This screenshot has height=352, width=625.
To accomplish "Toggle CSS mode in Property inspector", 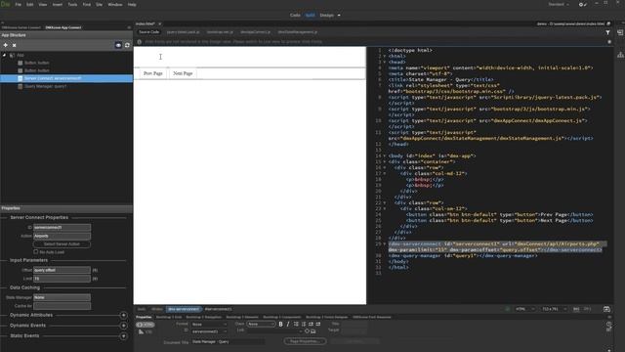I will pos(146,332).
